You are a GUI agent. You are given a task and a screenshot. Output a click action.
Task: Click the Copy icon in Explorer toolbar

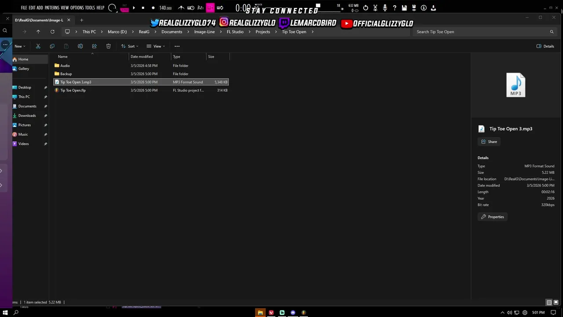pos(52,46)
